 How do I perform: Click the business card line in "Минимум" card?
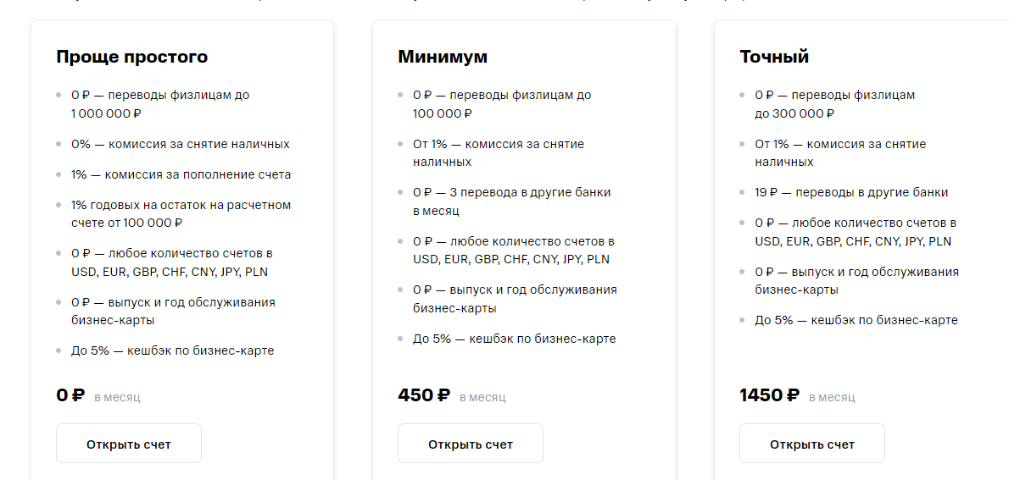click(x=515, y=299)
